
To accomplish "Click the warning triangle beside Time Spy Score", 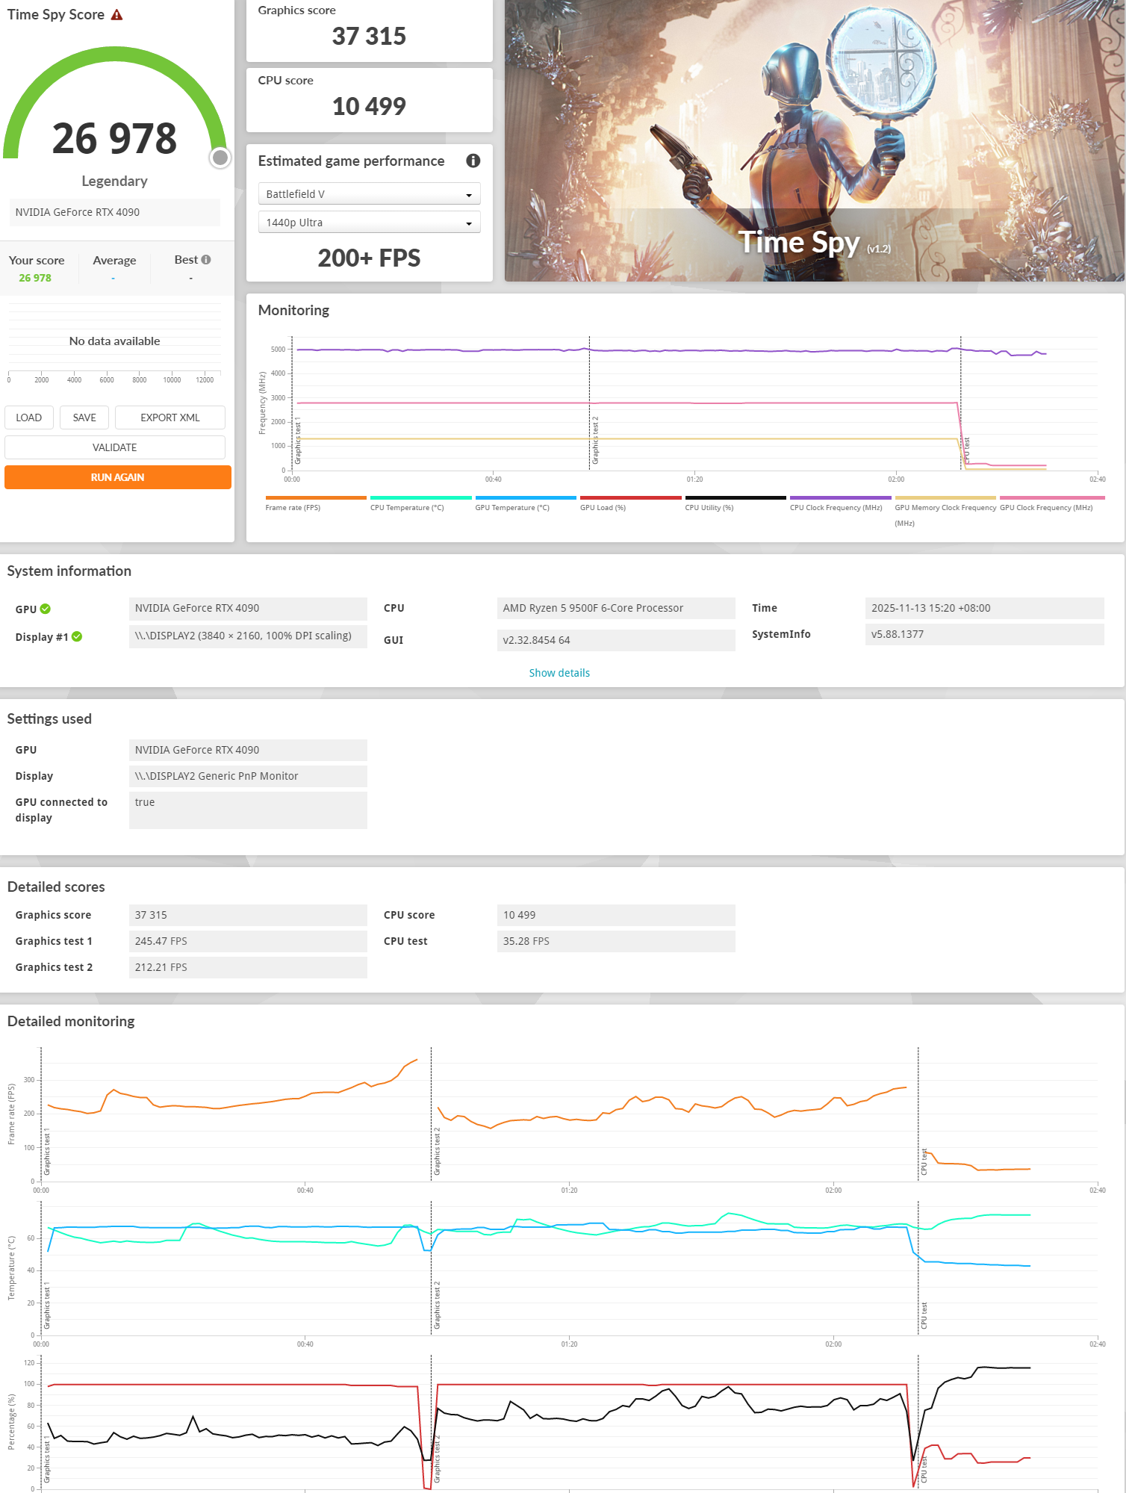I will (116, 15).
